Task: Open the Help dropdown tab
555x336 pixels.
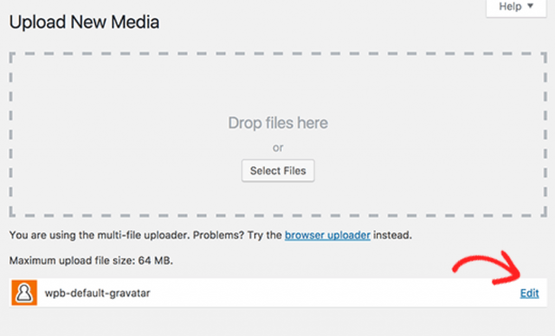Action: coord(516,8)
